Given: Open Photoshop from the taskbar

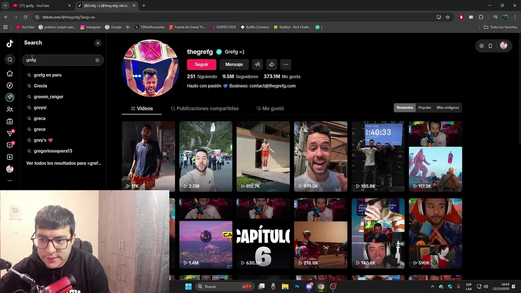Looking at the screenshot, I should [297, 286].
